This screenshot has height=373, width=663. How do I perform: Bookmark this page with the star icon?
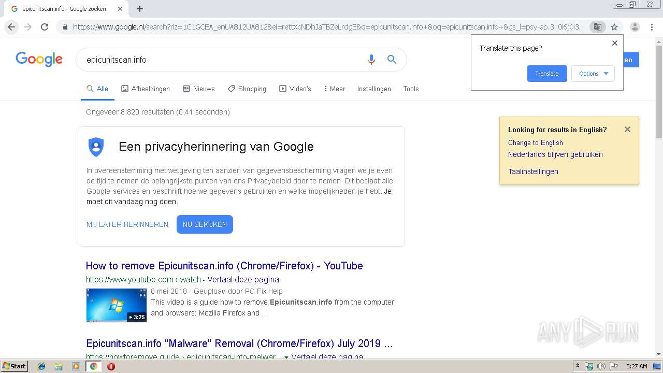(614, 27)
